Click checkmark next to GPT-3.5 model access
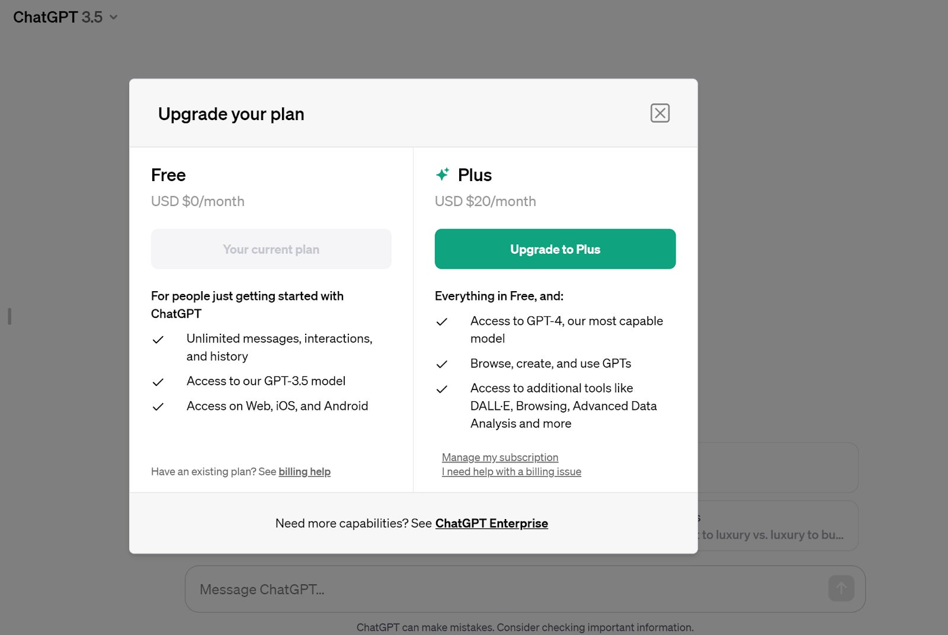The image size is (948, 635). pos(158,382)
